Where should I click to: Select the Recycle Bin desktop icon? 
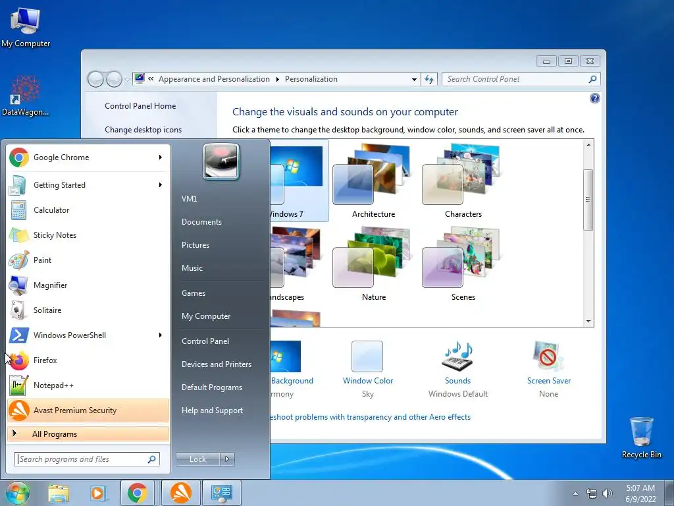point(641,437)
